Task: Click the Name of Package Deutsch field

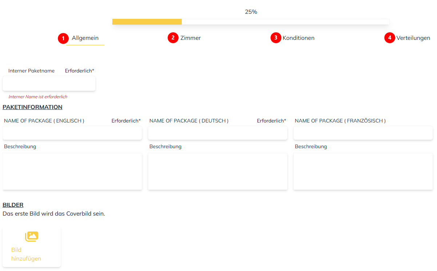Action: [x=218, y=133]
